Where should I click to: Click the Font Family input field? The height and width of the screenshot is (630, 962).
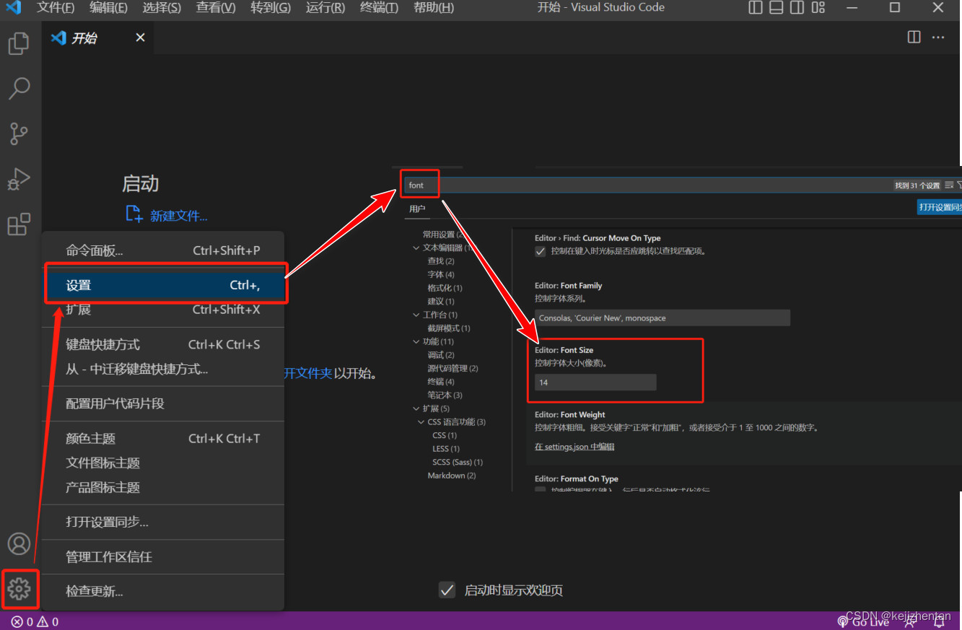tap(663, 318)
